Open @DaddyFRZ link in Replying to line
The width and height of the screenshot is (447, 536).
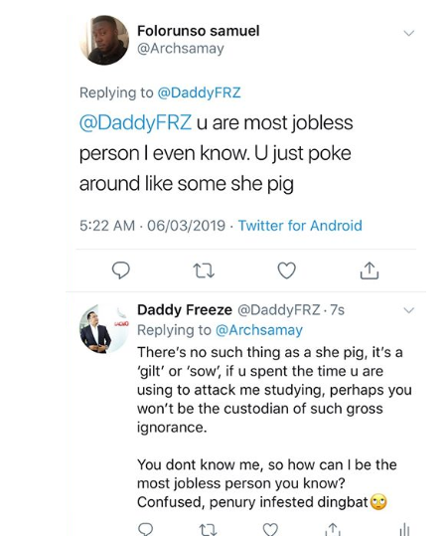click(x=199, y=92)
